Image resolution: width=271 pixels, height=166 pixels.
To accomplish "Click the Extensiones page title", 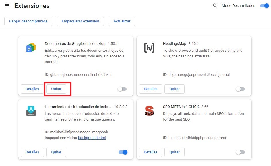I will 32,6.
